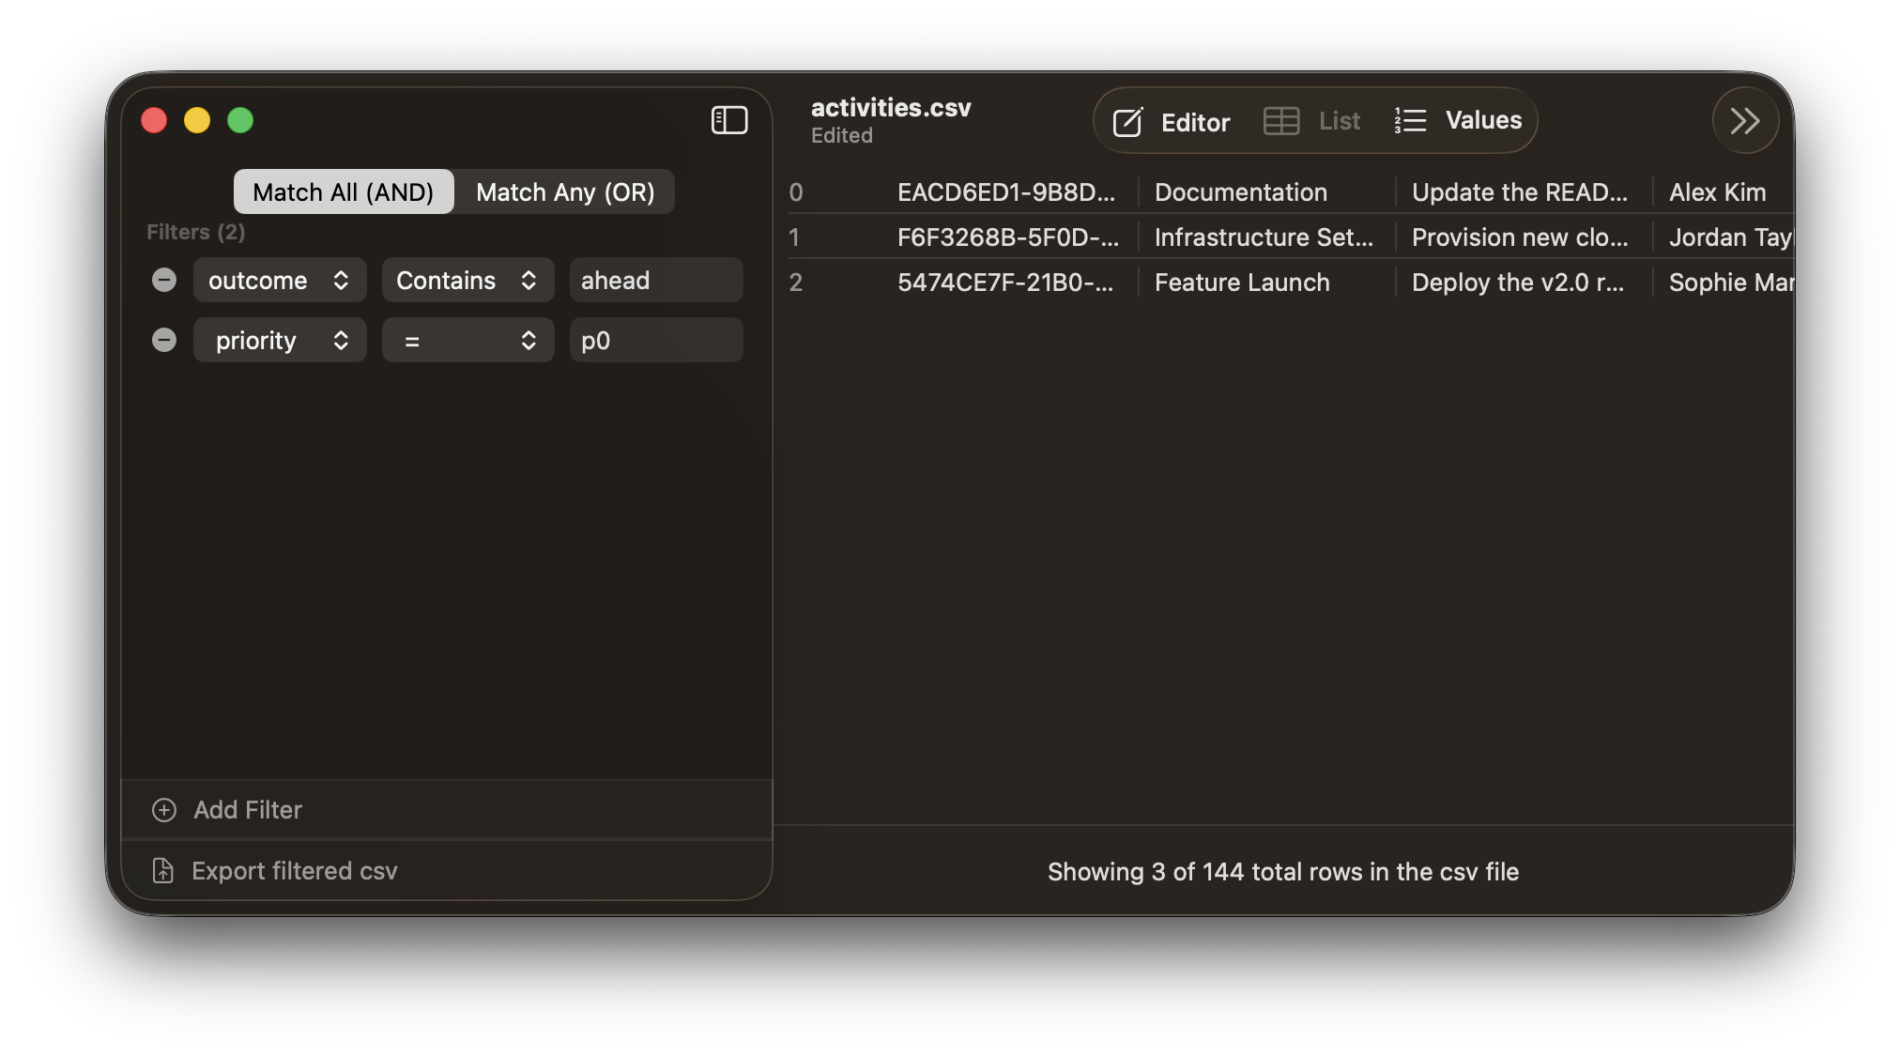Expand options with the double-chevron icon
Image resolution: width=1900 pixels, height=1055 pixels.
click(1744, 120)
